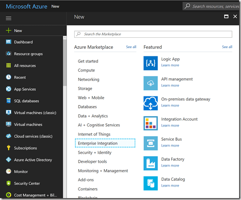Open Virtual machines (classic) icon

click(9, 113)
